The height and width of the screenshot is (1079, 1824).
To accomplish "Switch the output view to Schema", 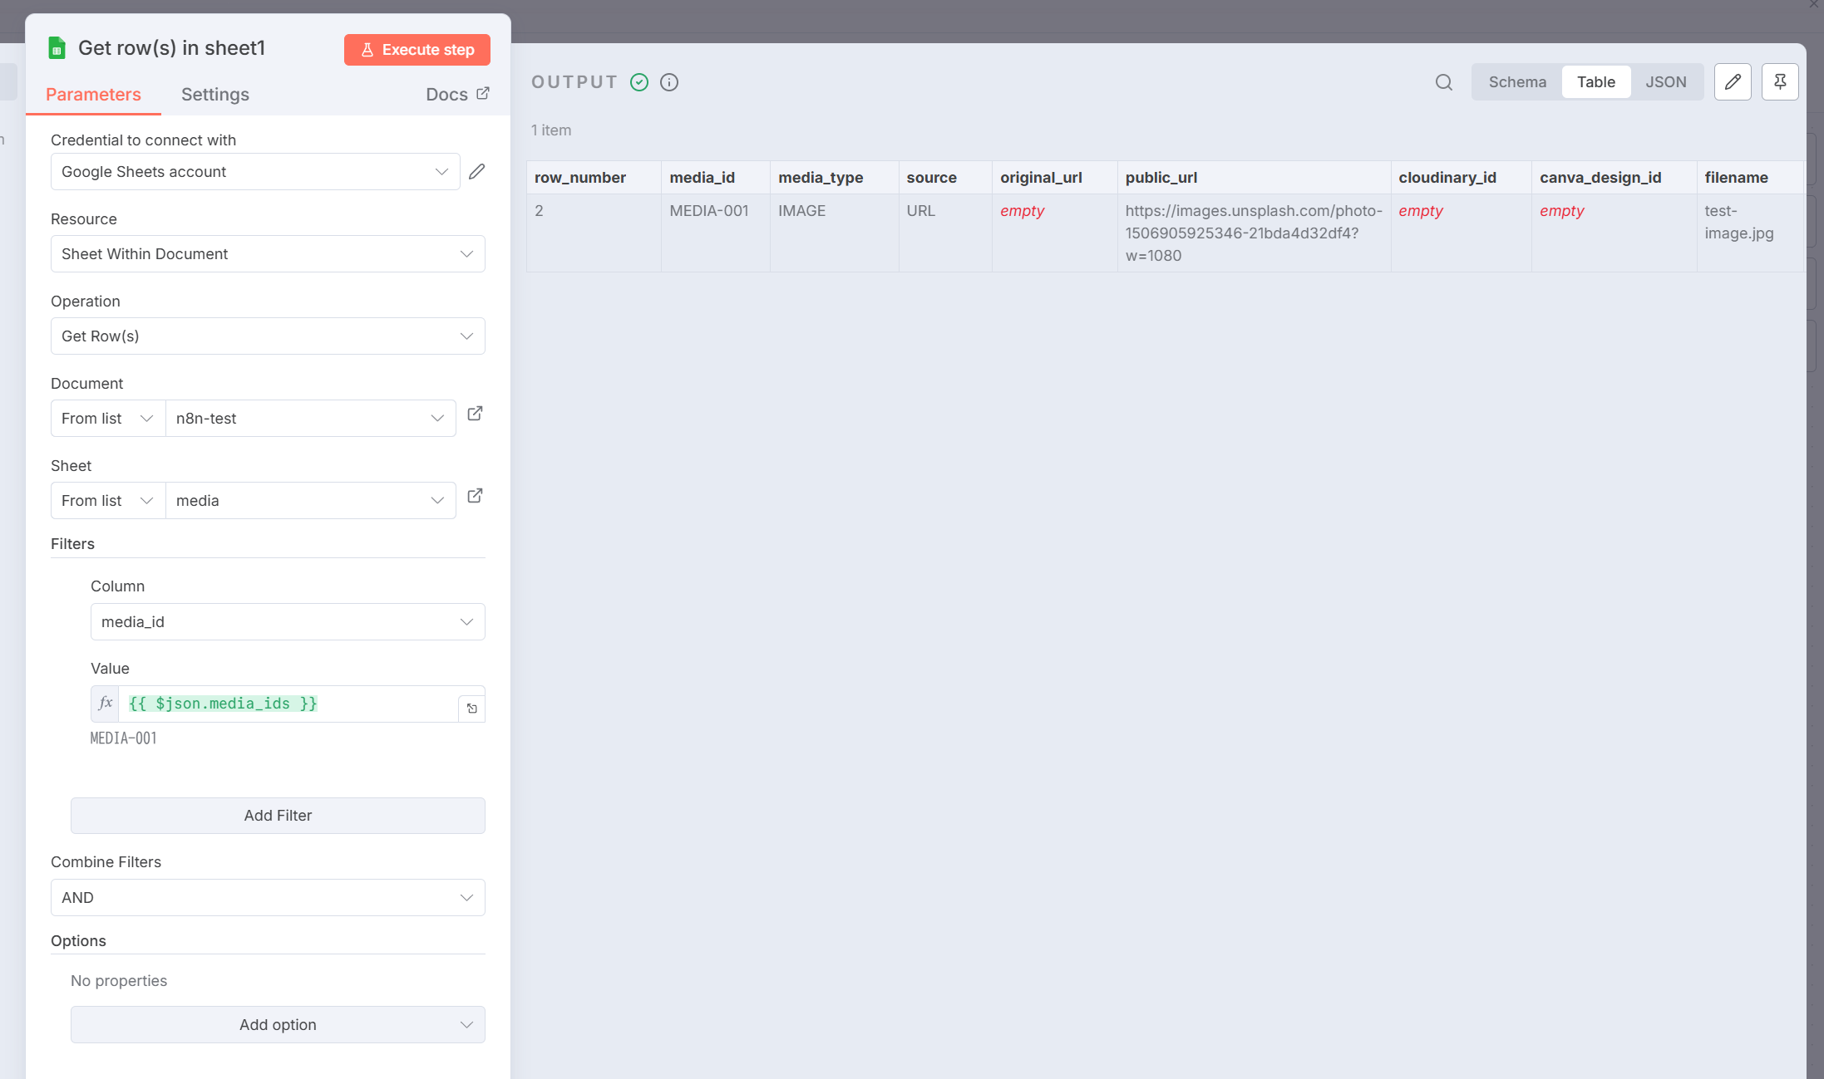I will tap(1517, 82).
